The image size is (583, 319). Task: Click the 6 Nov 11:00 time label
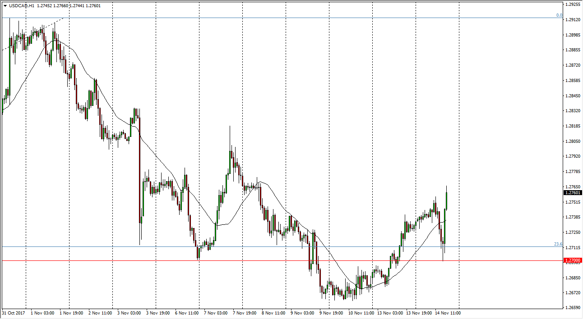click(187, 313)
